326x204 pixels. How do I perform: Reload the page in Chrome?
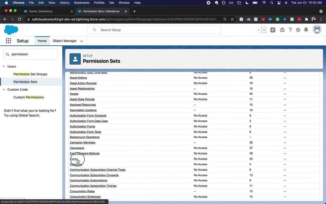coord(20,19)
